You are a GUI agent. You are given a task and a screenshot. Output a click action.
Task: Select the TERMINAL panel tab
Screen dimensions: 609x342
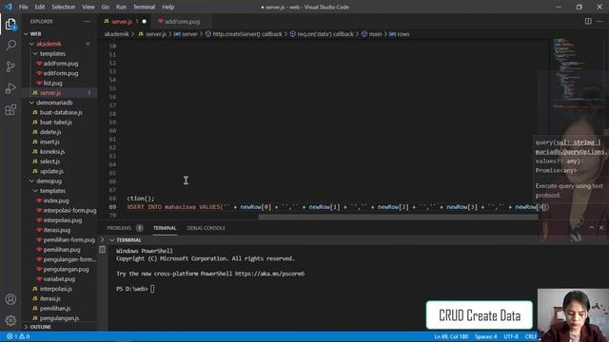coord(165,228)
